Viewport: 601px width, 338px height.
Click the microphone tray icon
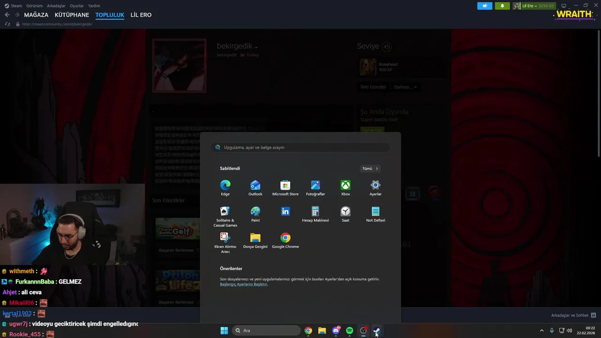click(x=552, y=330)
